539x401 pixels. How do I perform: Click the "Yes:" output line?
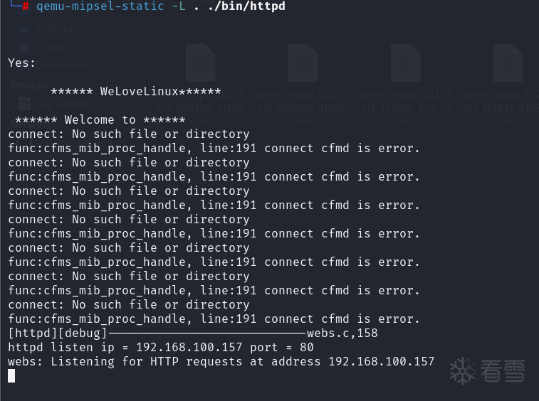22,63
